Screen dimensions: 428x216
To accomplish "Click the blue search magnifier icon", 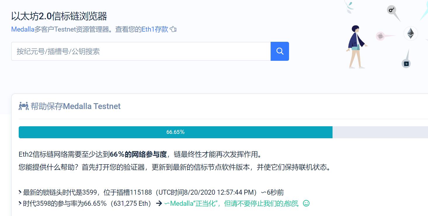I will pyautogui.click(x=279, y=51).
